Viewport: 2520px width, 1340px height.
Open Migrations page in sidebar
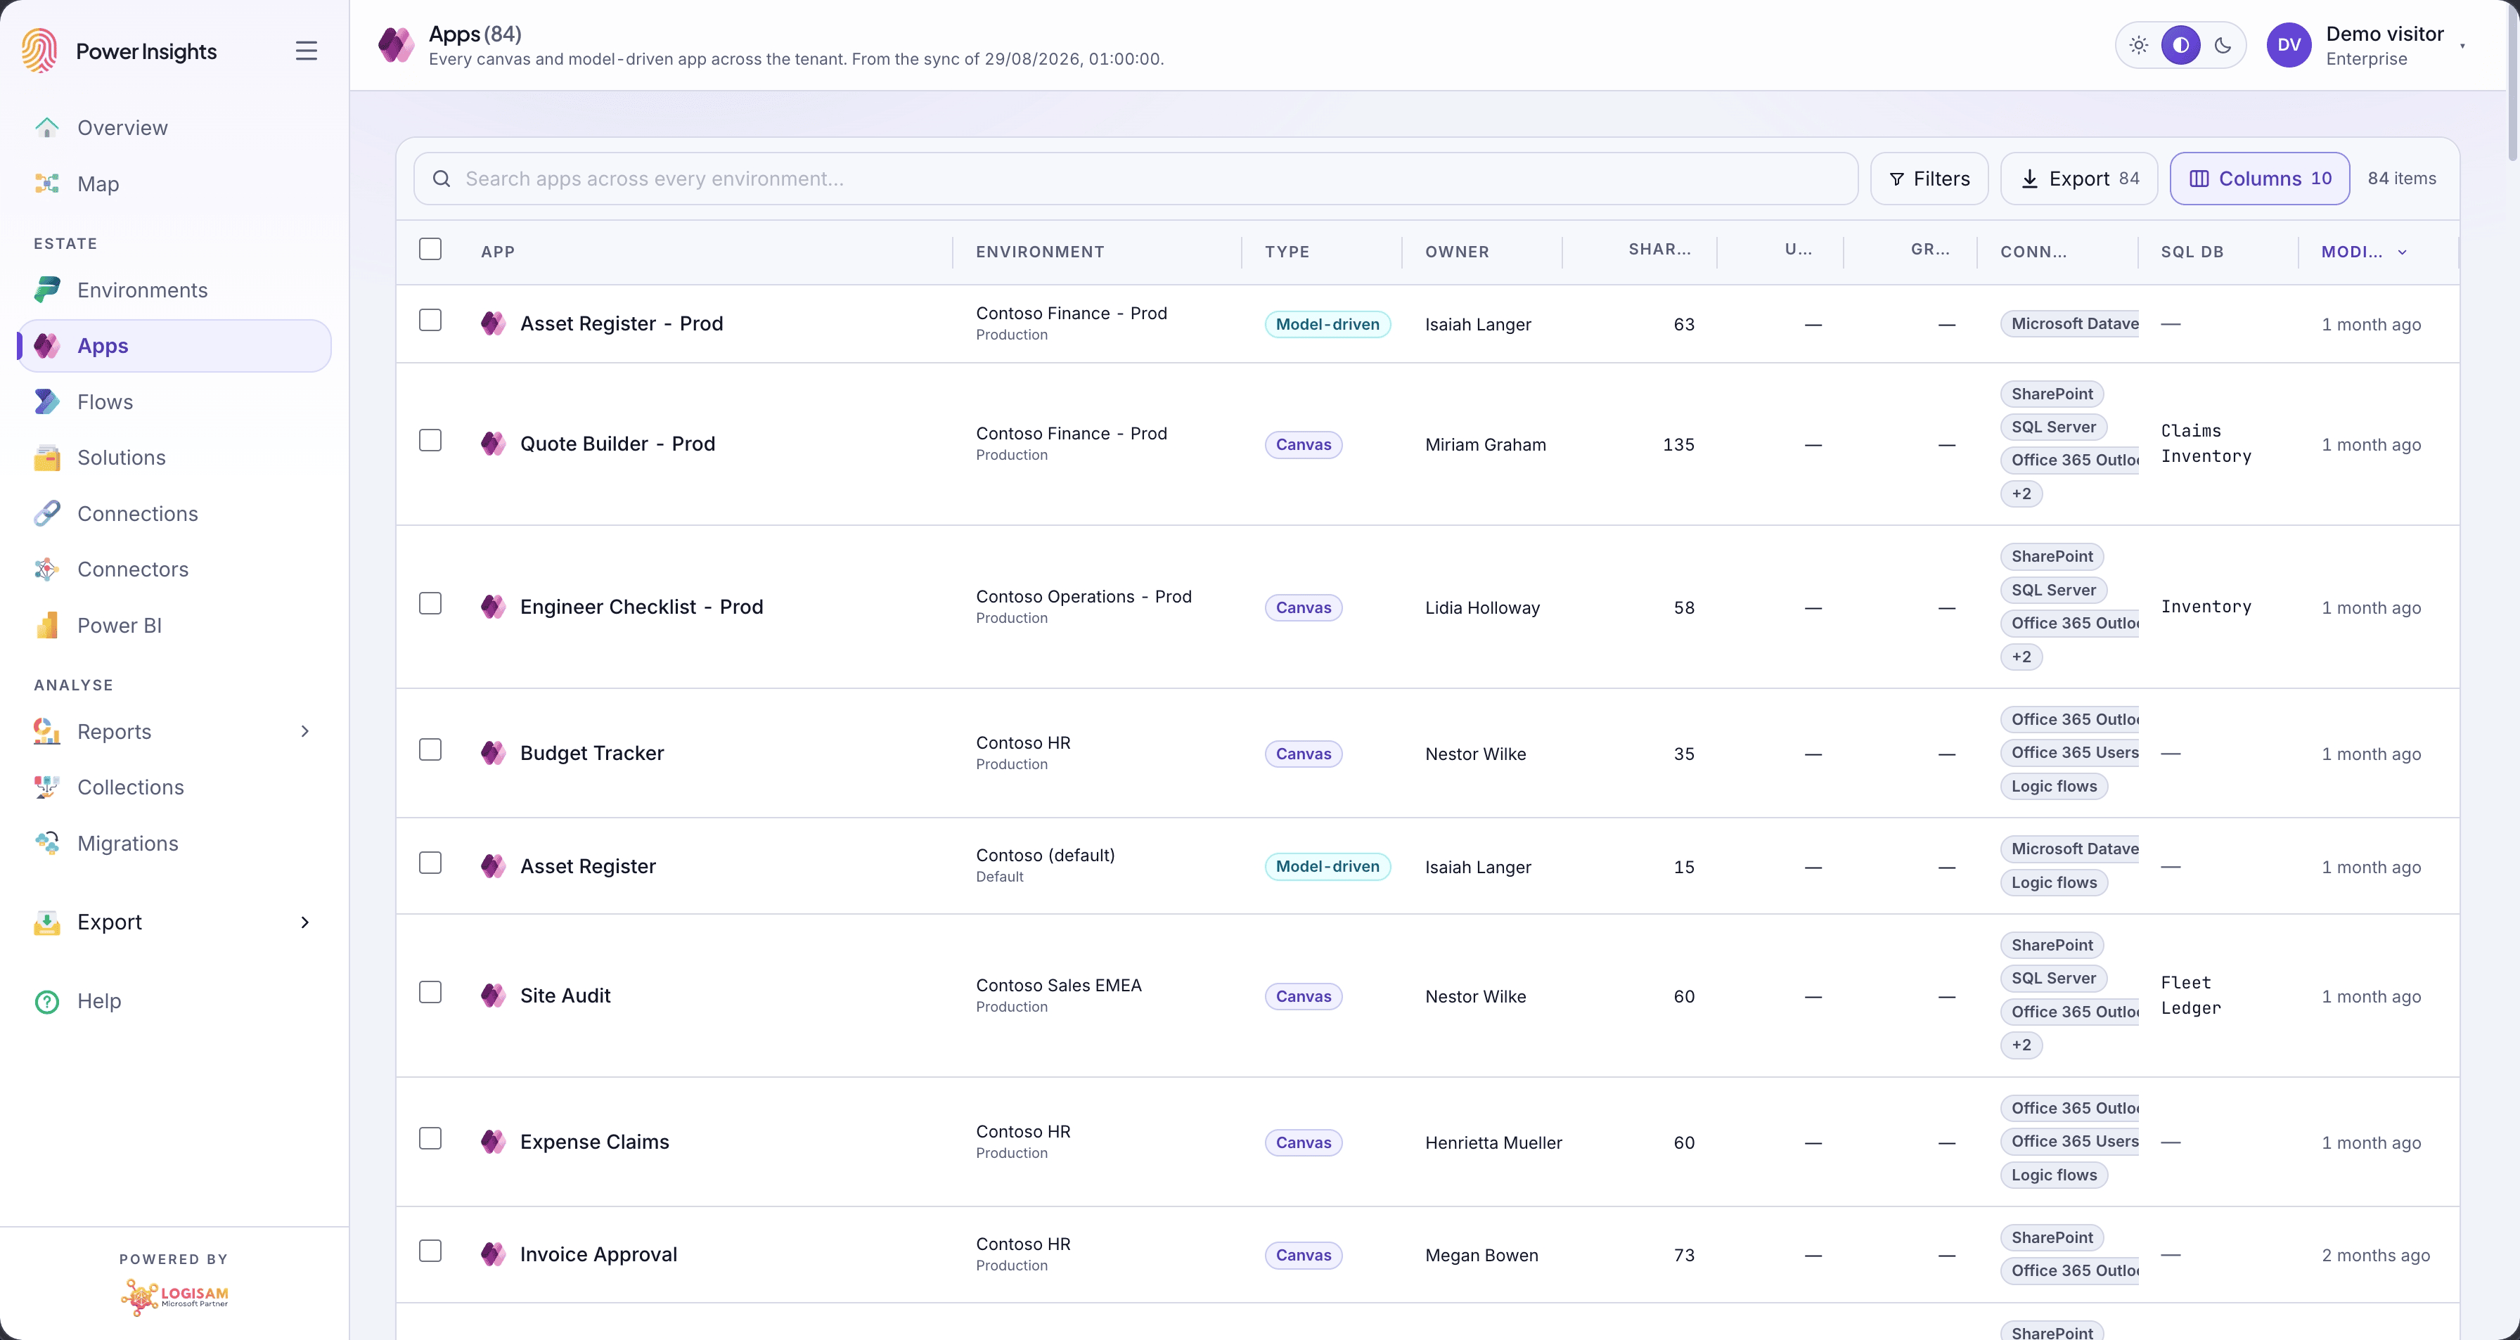point(174,843)
